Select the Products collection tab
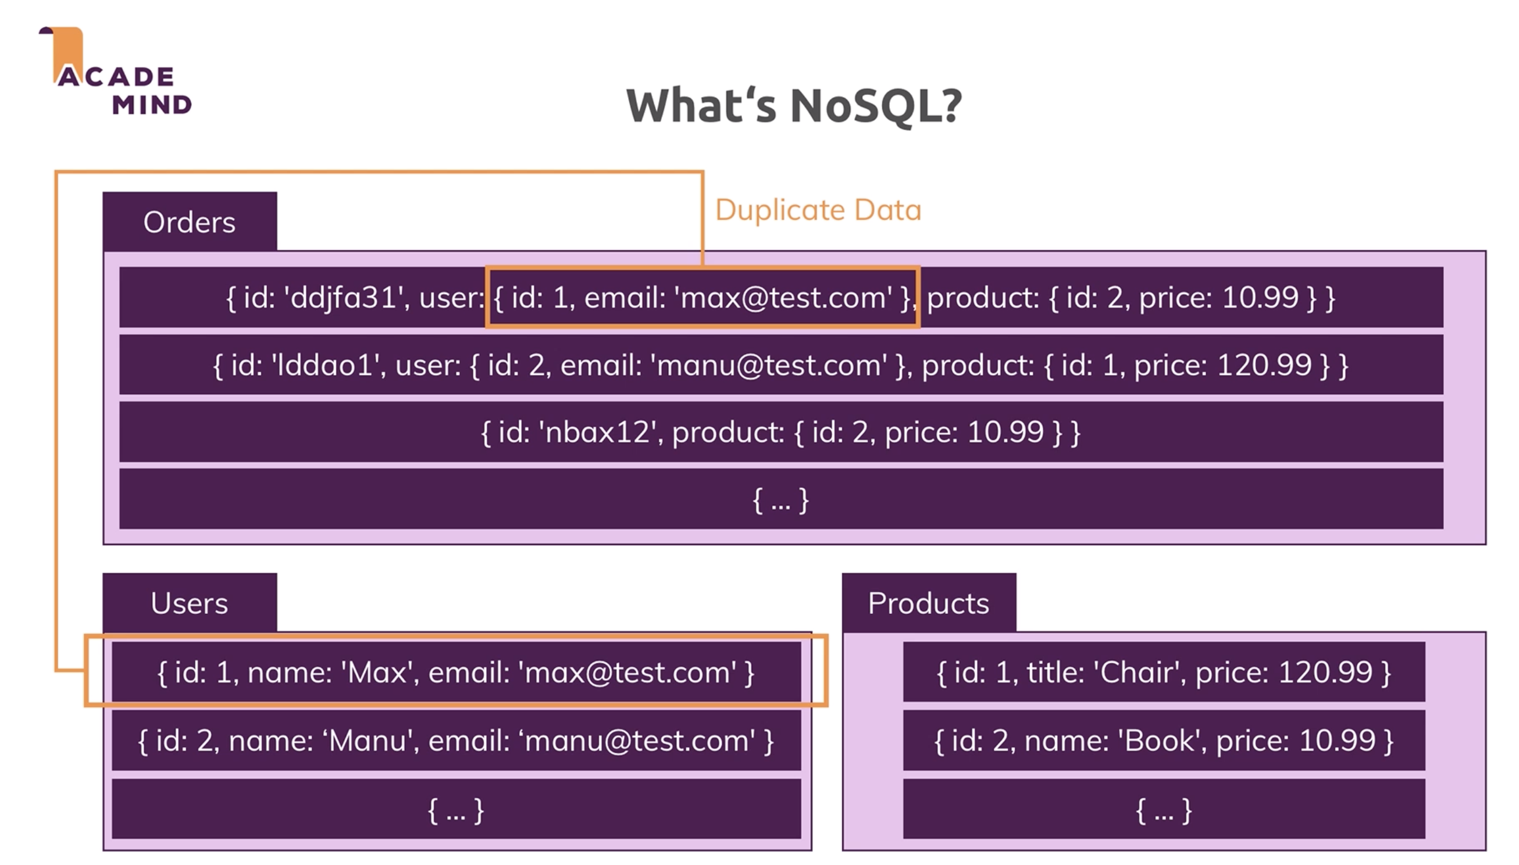Screen dimensions: 1519x865 pos(928,603)
